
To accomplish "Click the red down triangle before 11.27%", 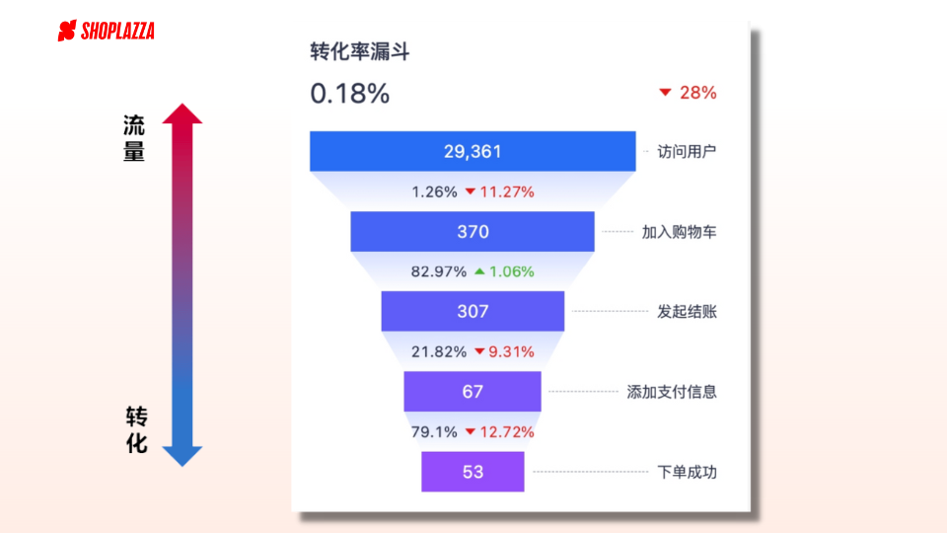I will (471, 191).
